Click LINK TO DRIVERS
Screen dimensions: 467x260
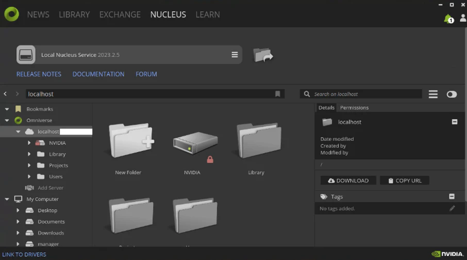pyautogui.click(x=24, y=254)
